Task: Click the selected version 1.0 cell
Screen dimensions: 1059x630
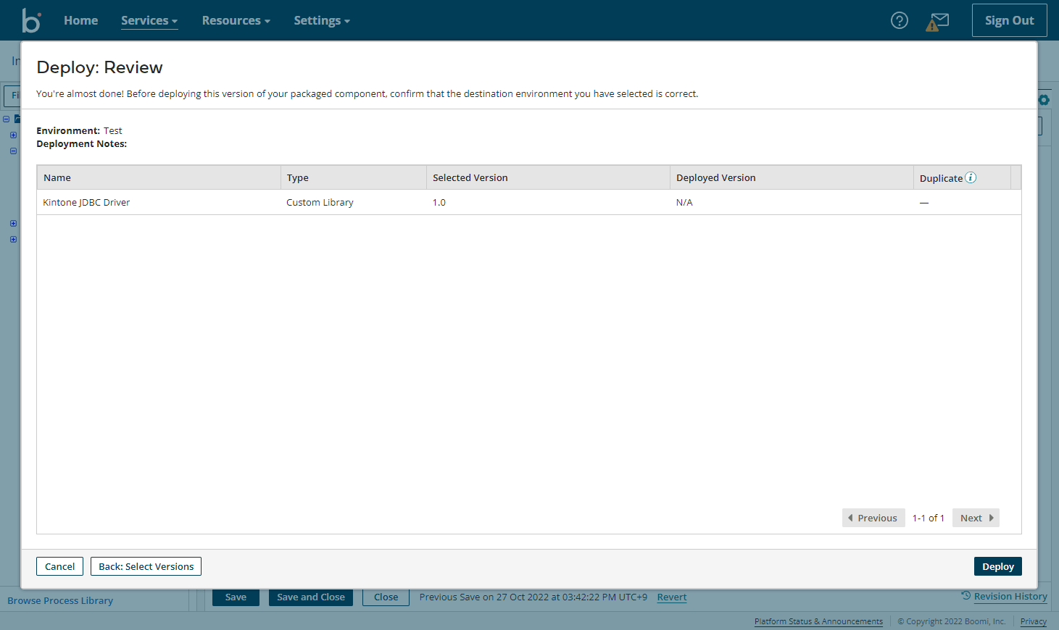Action: click(x=439, y=202)
